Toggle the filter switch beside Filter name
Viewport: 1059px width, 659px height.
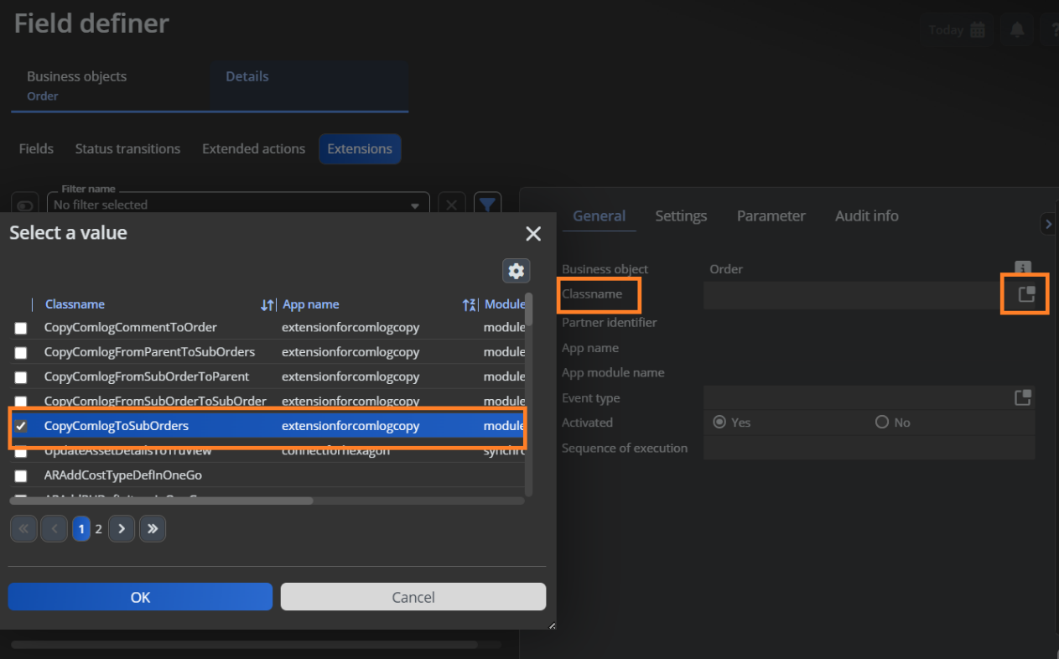click(x=26, y=205)
